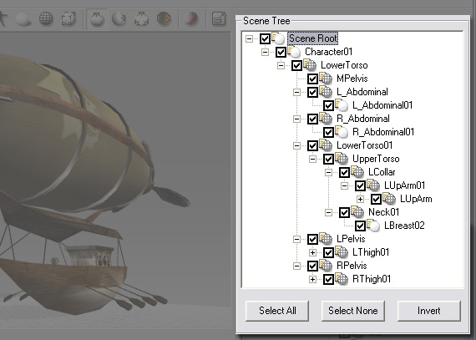Click the sphere with floor shadow icon
The height and width of the screenshot is (340, 476).
pos(23,19)
